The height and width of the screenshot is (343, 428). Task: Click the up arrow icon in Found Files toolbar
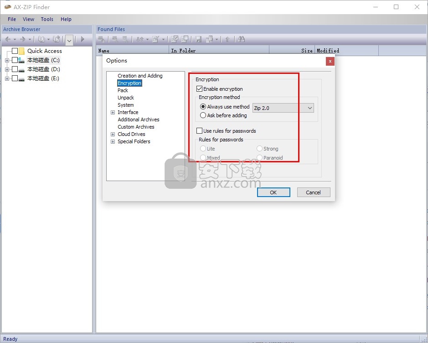pyautogui.click(x=227, y=39)
